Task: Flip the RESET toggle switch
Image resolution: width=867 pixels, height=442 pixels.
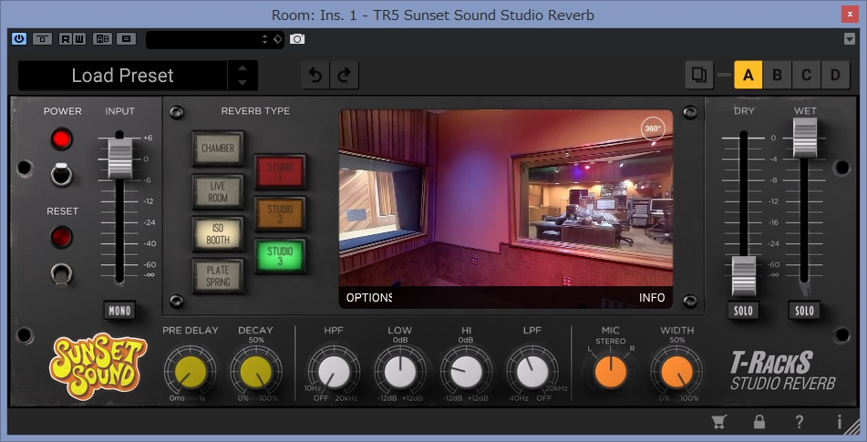Action: coord(61,274)
